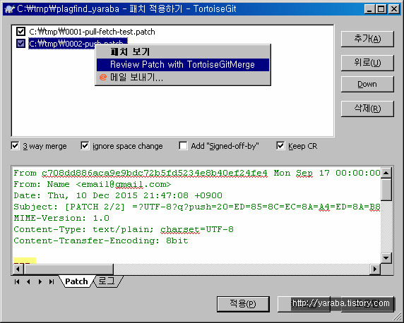Viewport: 404px width, 323px height.
Task: Click the Content-Type: text/plain line
Action: pos(124,229)
